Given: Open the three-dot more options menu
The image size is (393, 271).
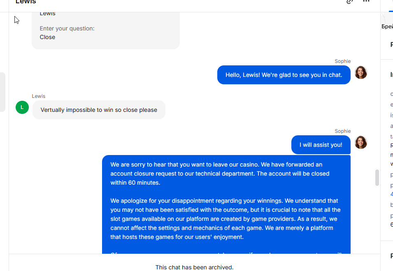Looking at the screenshot, I should click(366, 2).
